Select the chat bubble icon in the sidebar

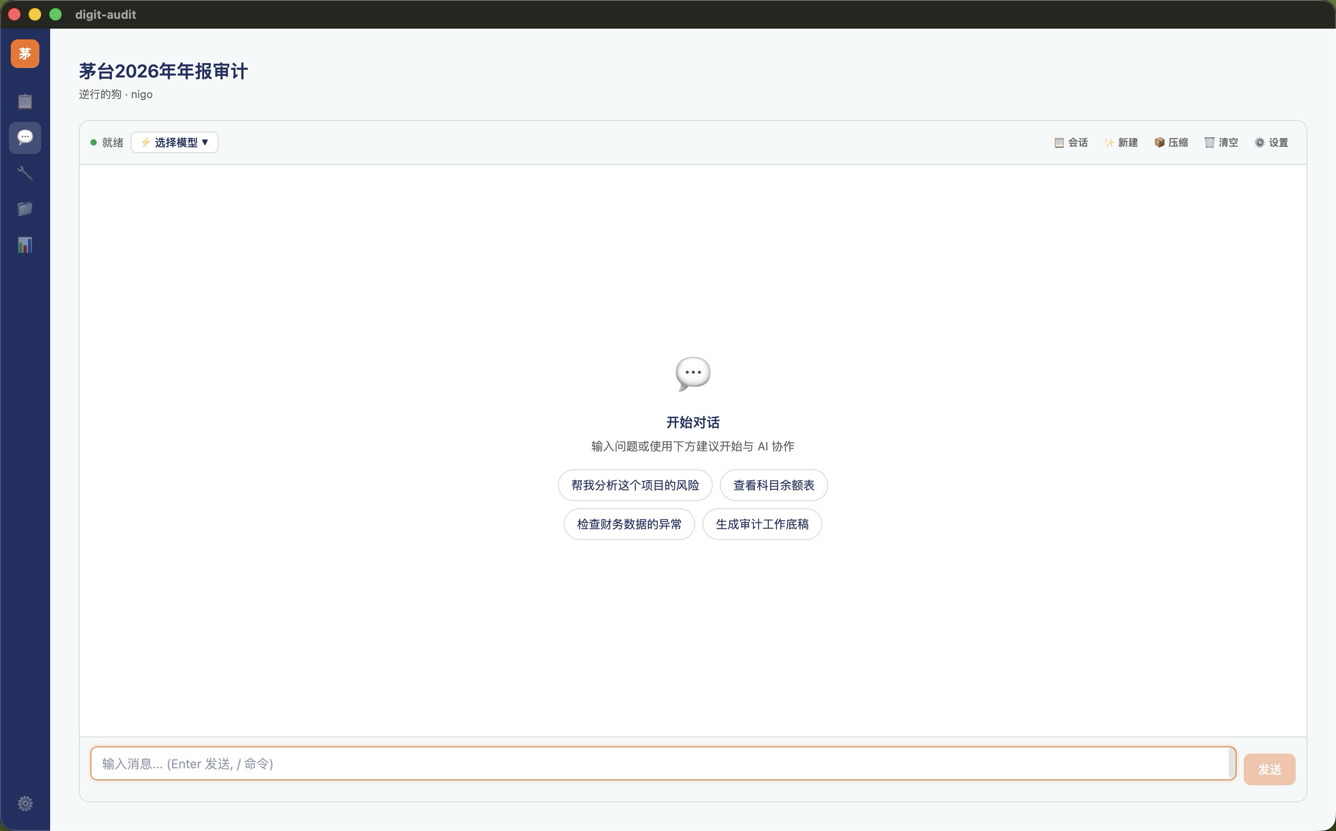25,137
